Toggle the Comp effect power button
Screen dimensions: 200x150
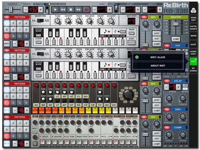167,127
